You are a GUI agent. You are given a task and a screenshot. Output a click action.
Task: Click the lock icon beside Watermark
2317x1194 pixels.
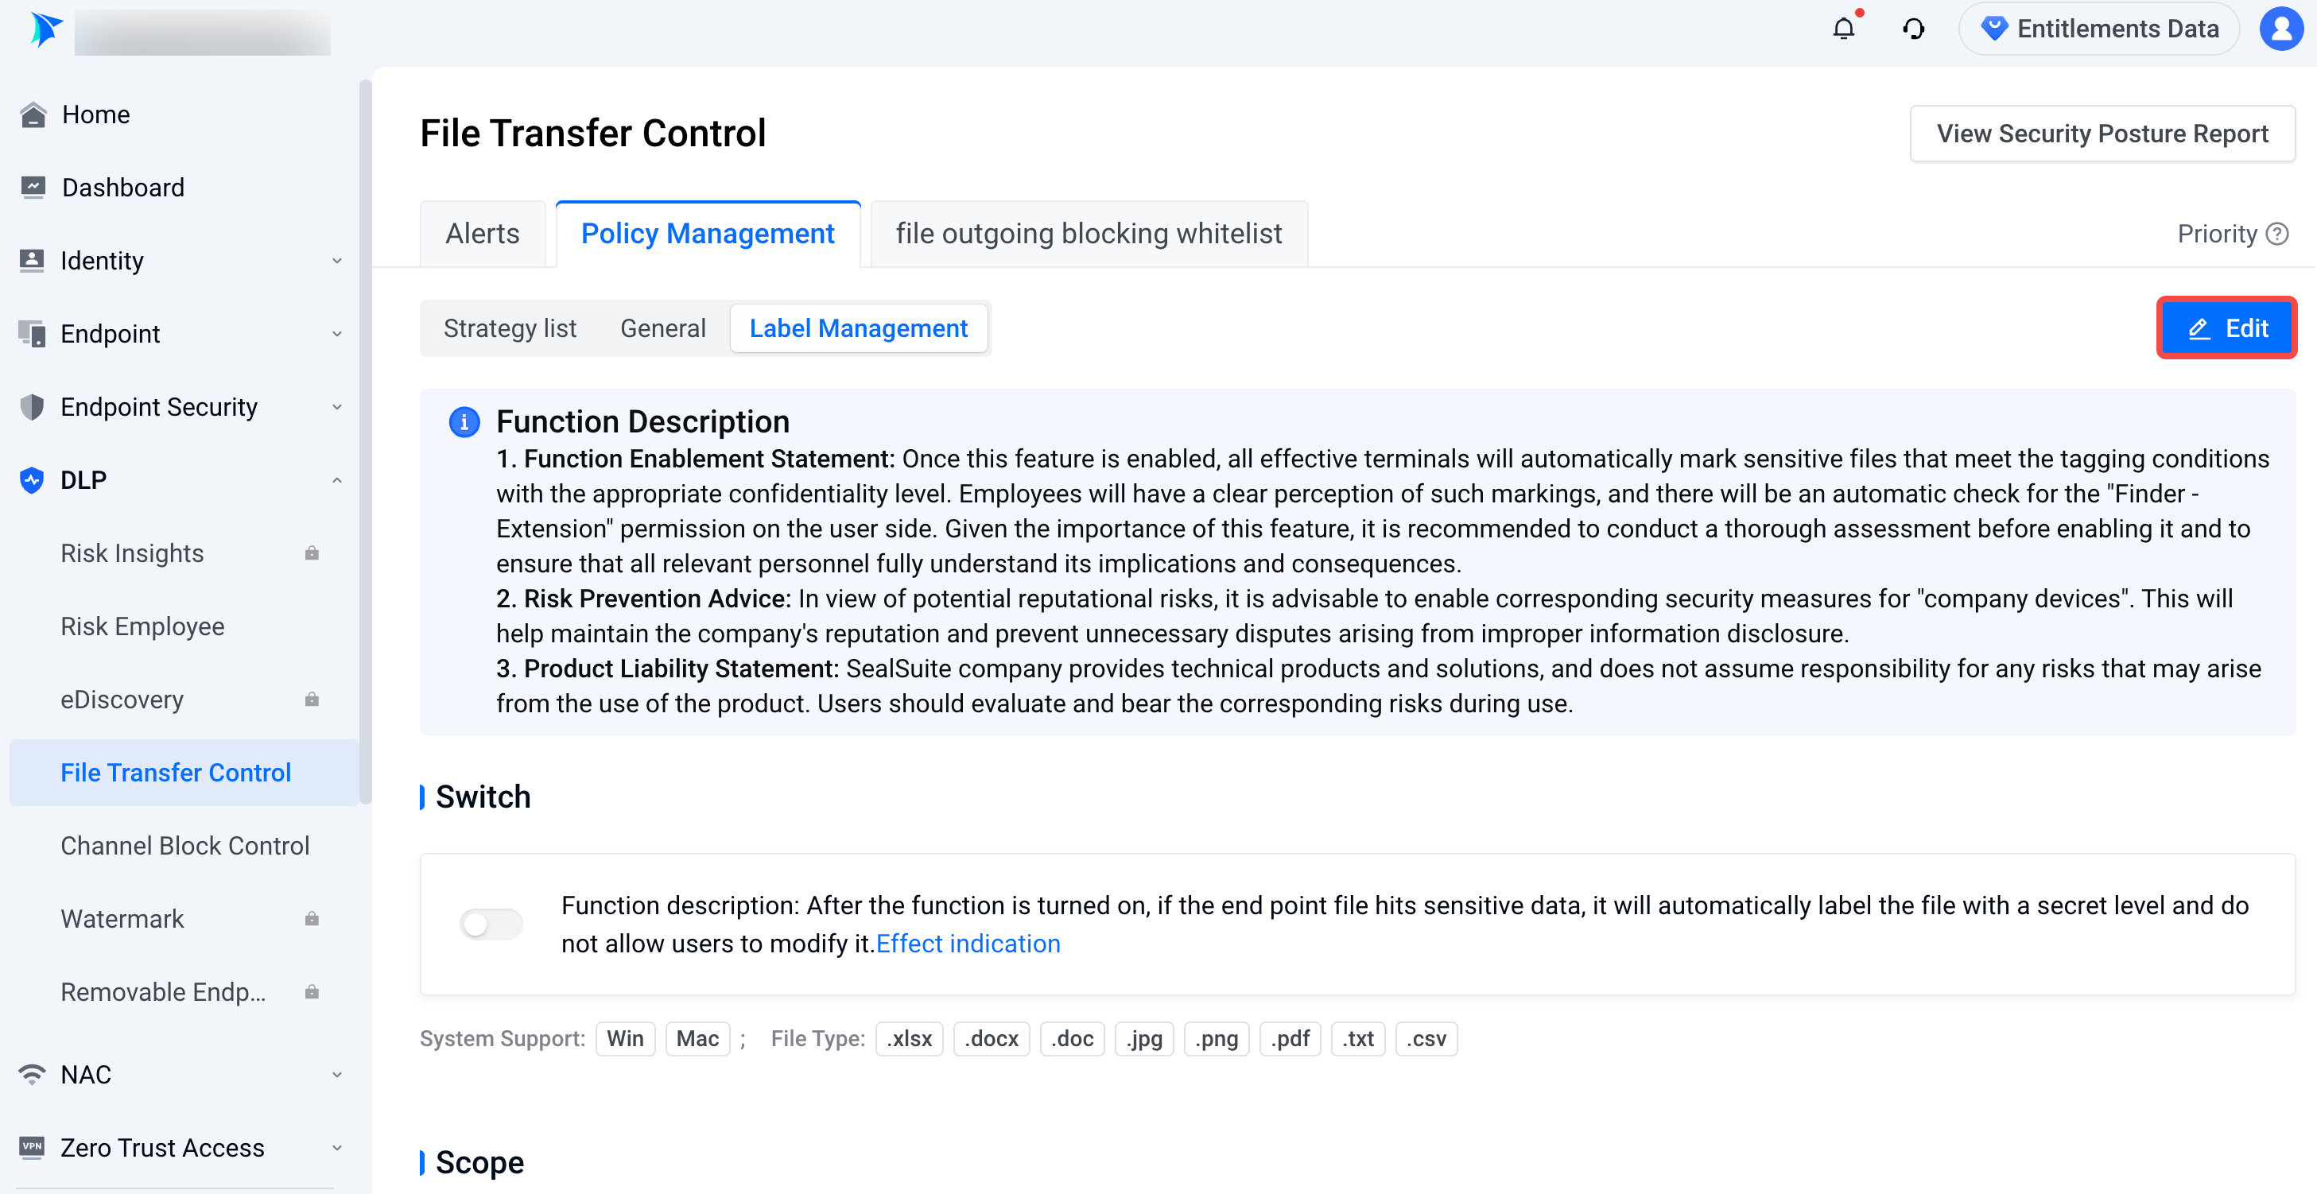311,919
